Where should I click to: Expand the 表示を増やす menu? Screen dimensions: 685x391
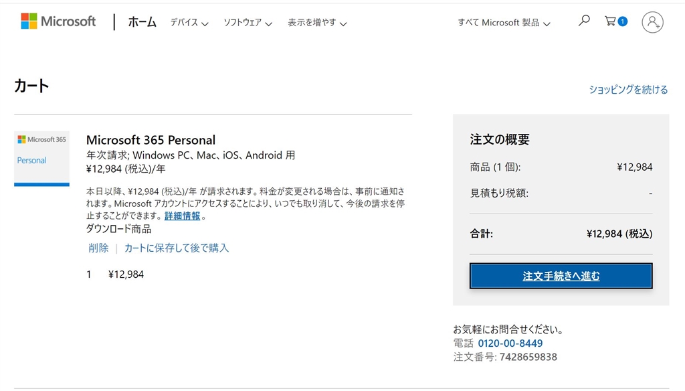coord(317,23)
